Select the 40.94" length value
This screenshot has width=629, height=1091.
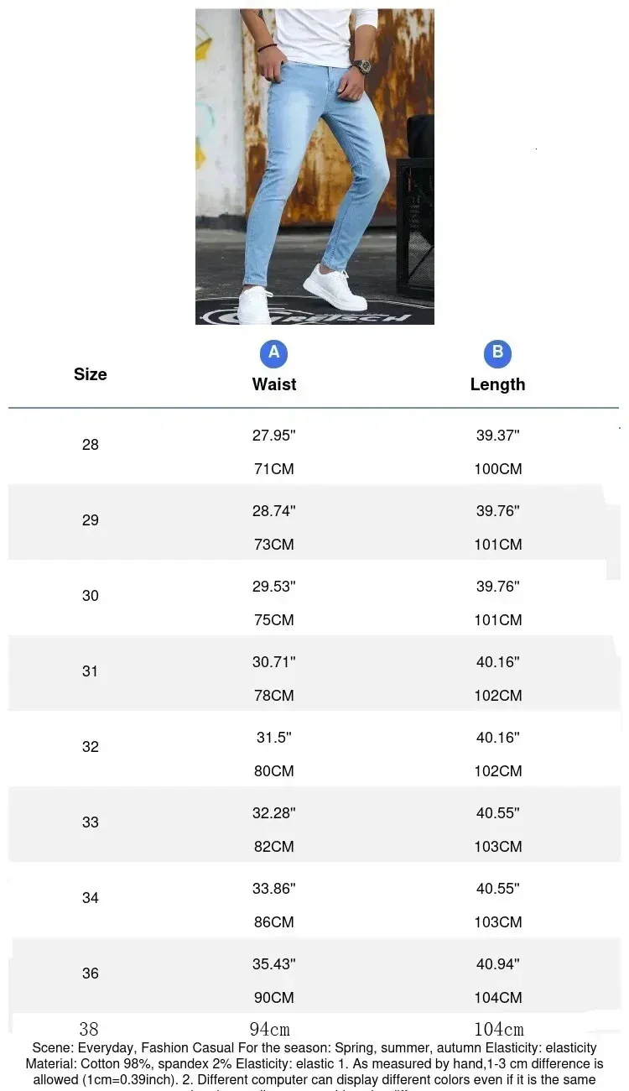point(498,964)
